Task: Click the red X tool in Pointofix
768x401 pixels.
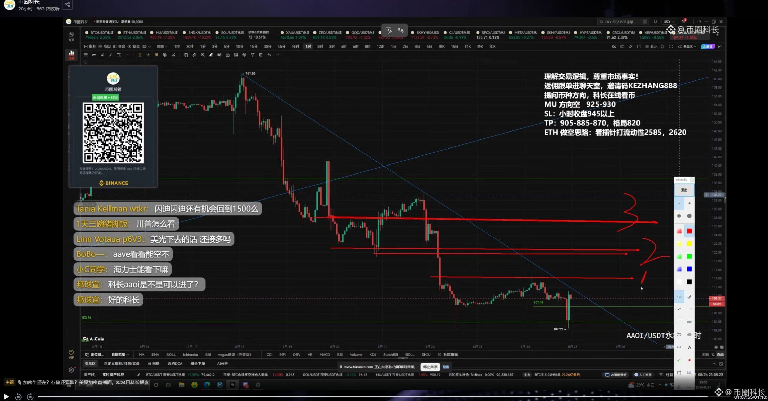Action: point(689,360)
